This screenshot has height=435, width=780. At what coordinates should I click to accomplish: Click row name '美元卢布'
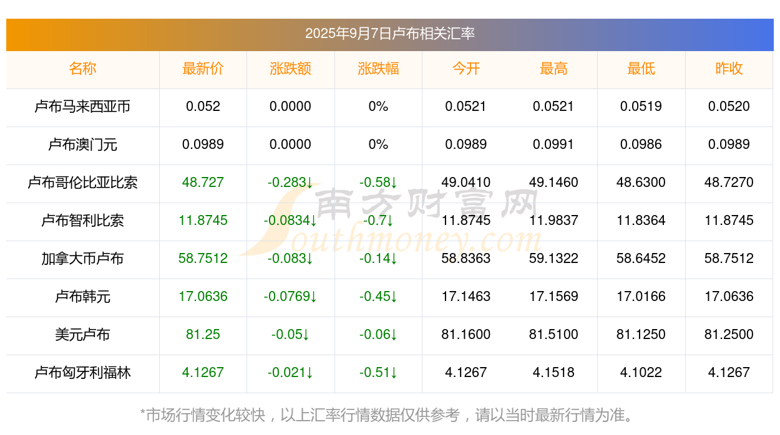pos(83,335)
